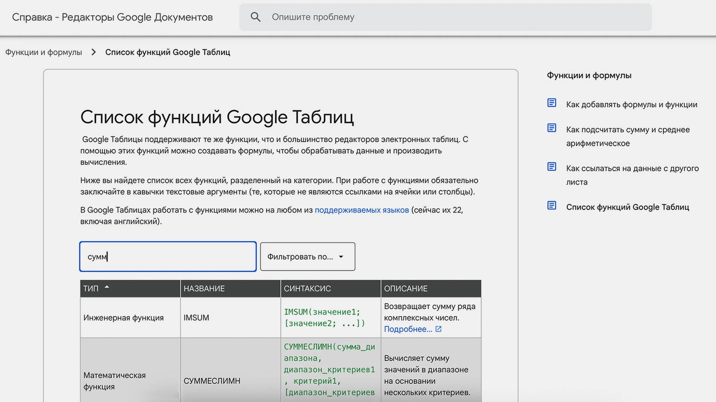Screen dimensions: 716x402
Task: Go to 'Справка - Редакторы Google Документов' home
Action: pos(112,17)
